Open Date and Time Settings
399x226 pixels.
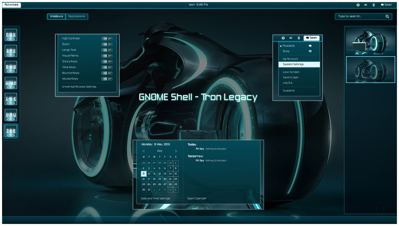tap(155, 198)
